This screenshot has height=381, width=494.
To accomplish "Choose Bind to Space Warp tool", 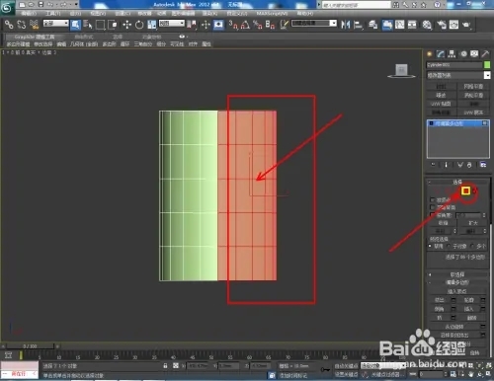I will [34, 25].
